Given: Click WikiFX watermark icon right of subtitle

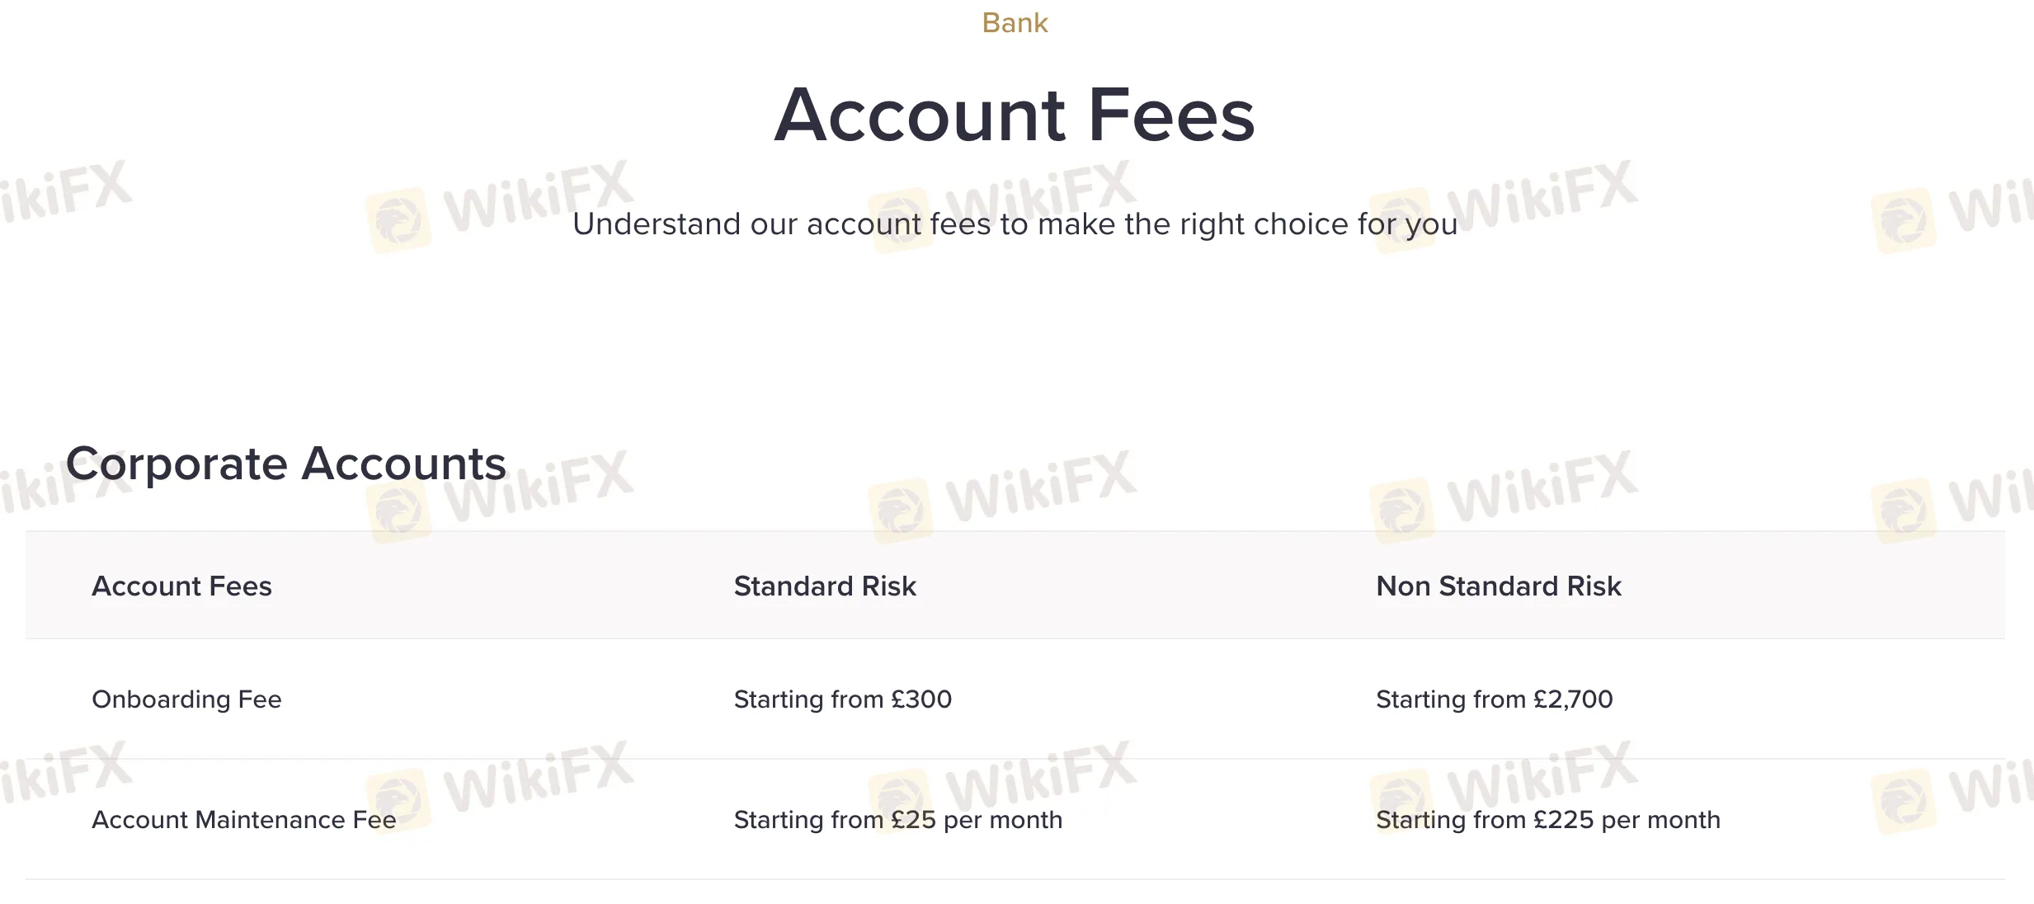Looking at the screenshot, I should pyautogui.click(x=1904, y=220).
